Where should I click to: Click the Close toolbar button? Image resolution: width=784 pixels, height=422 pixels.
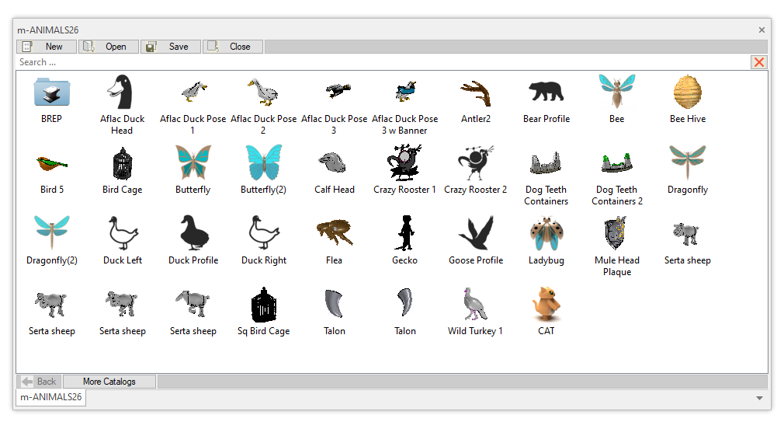(233, 47)
